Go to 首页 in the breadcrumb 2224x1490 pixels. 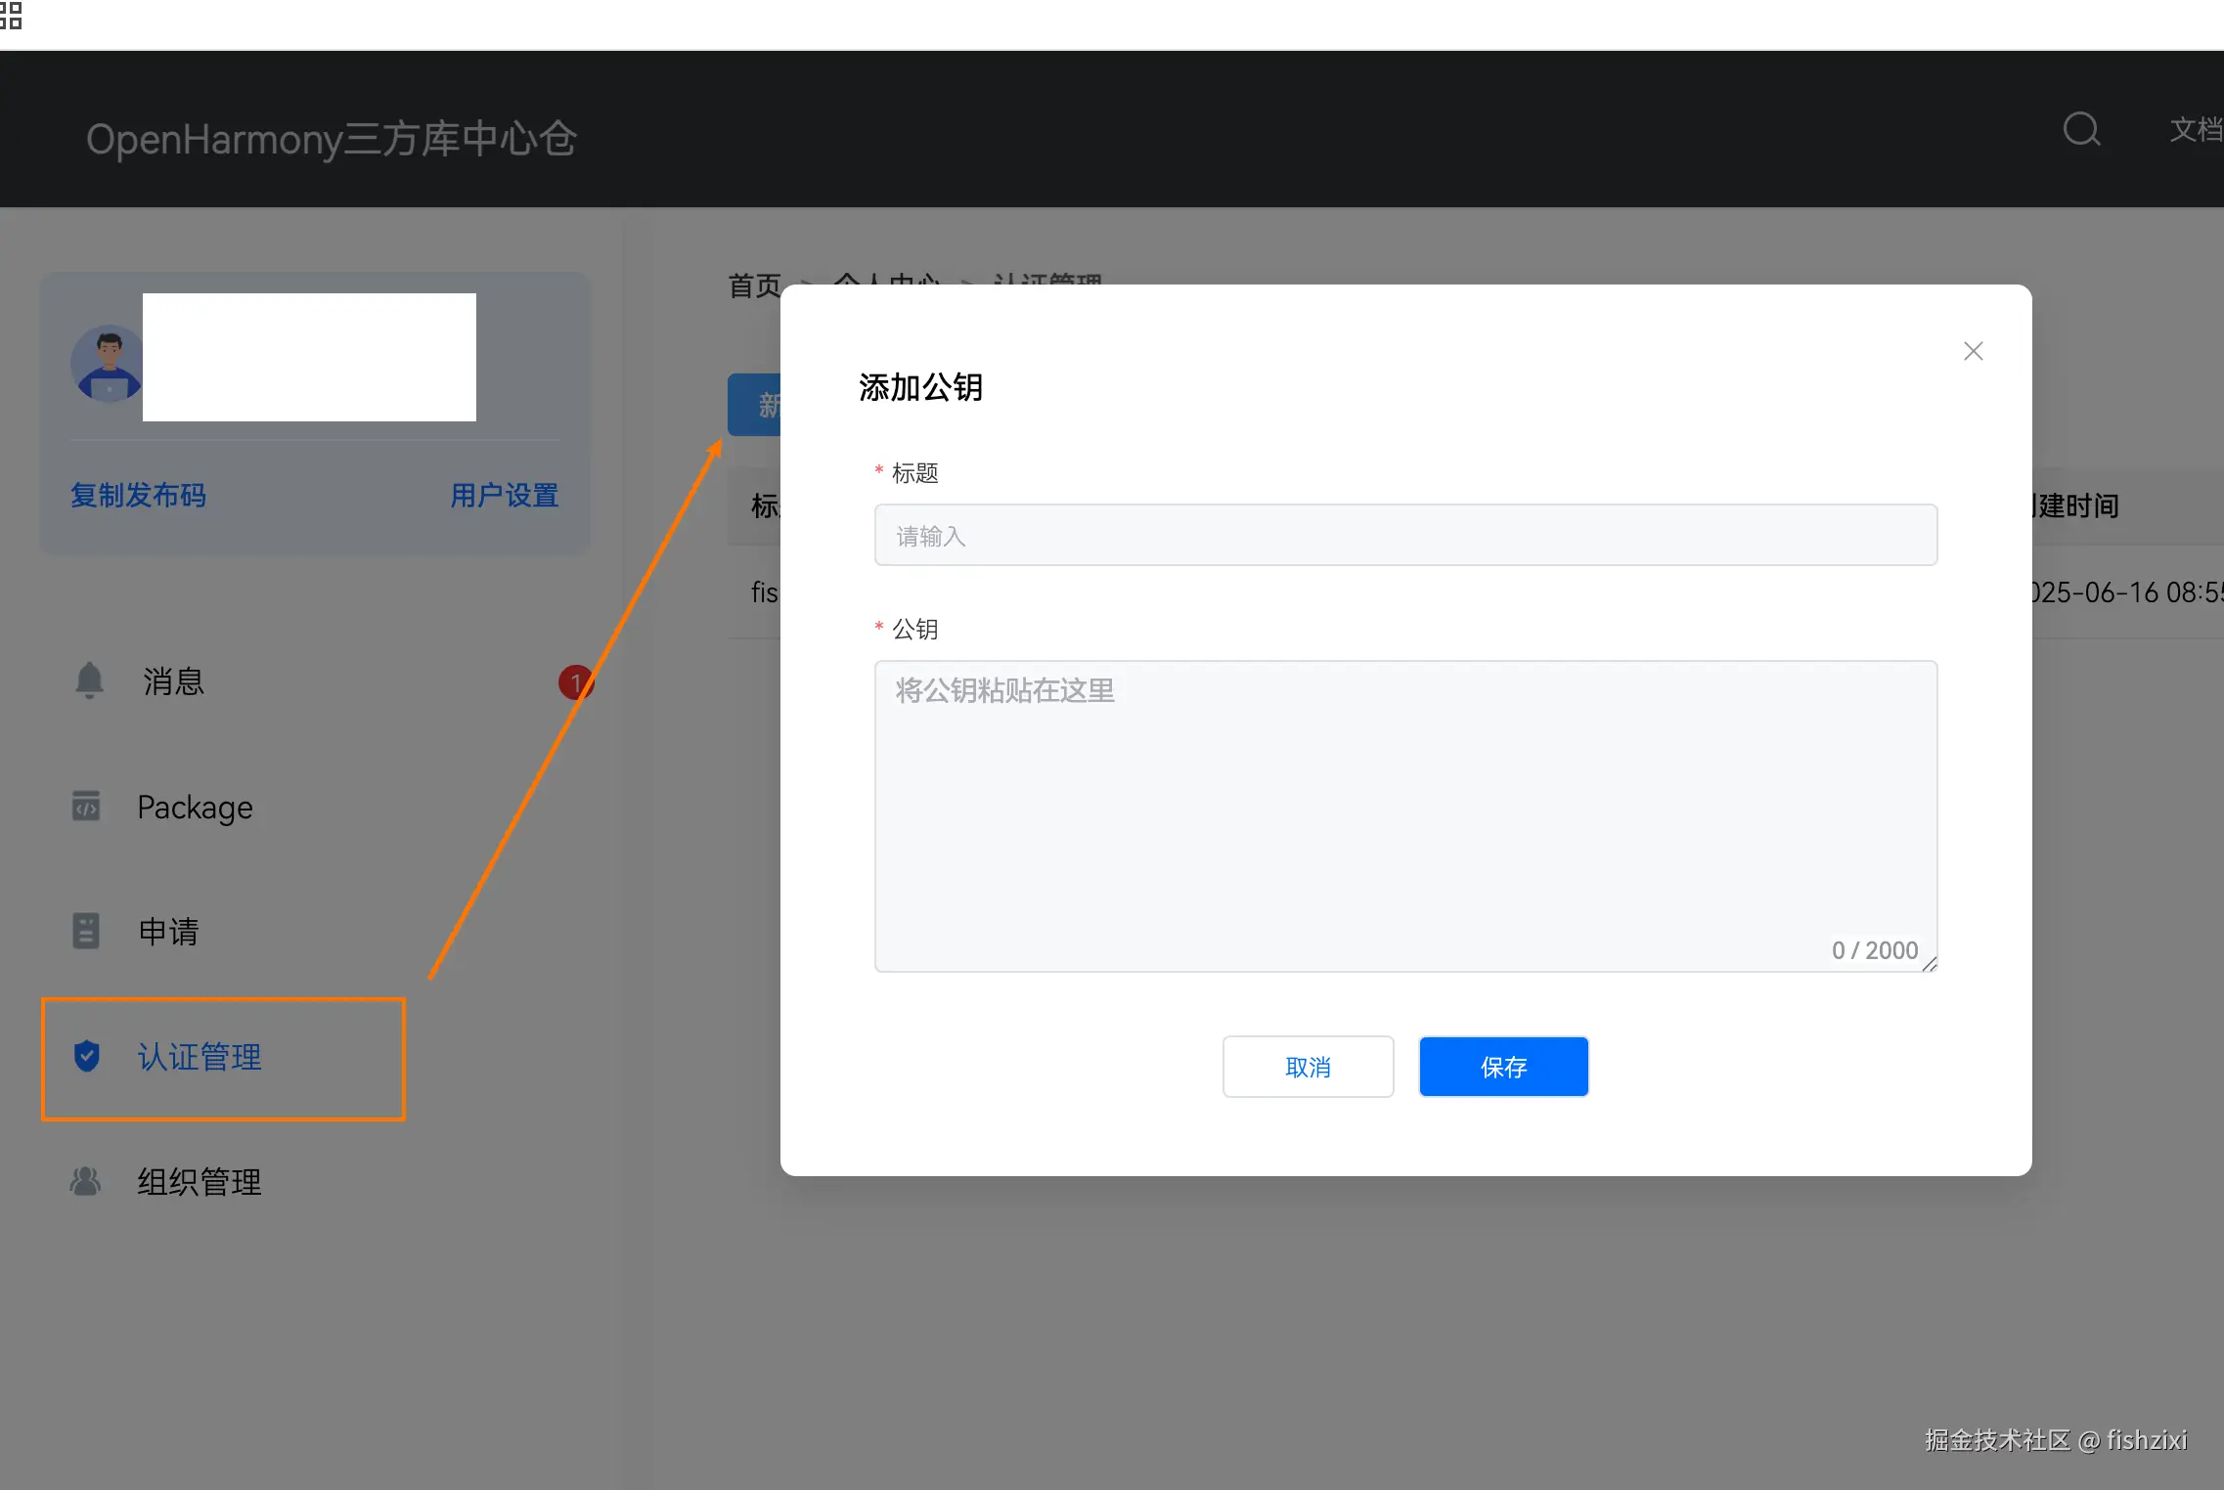coord(754,285)
